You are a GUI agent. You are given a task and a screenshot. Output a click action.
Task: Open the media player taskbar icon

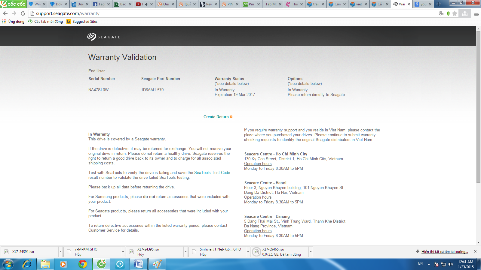[x=63, y=264]
